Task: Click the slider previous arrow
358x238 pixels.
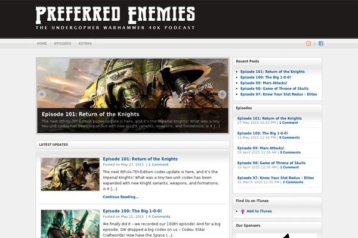Action: (42, 94)
